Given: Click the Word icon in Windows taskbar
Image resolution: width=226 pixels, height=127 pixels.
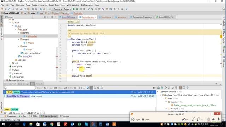Looking at the screenshot, I should point(45,124).
